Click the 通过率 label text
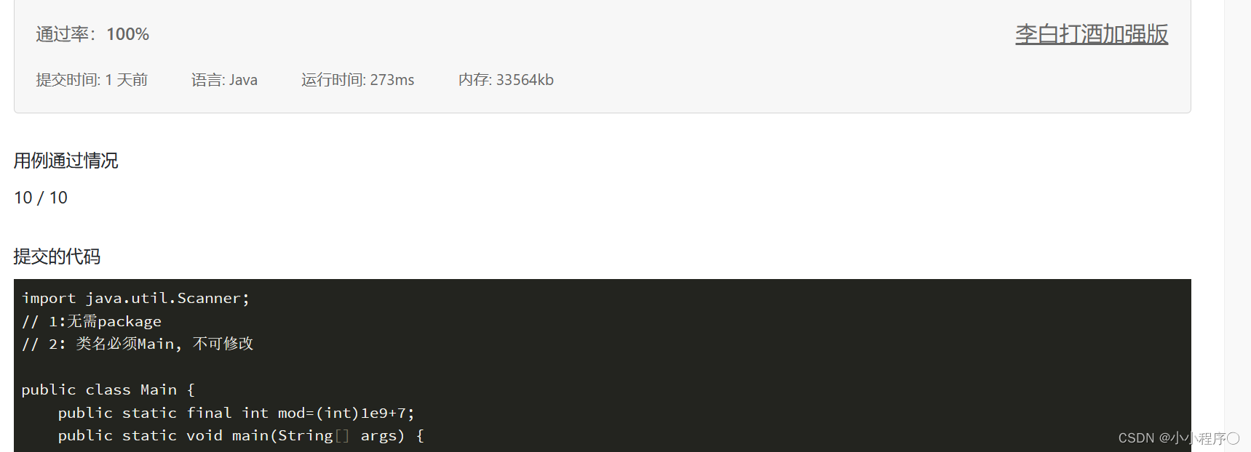This screenshot has height=452, width=1251. [63, 34]
